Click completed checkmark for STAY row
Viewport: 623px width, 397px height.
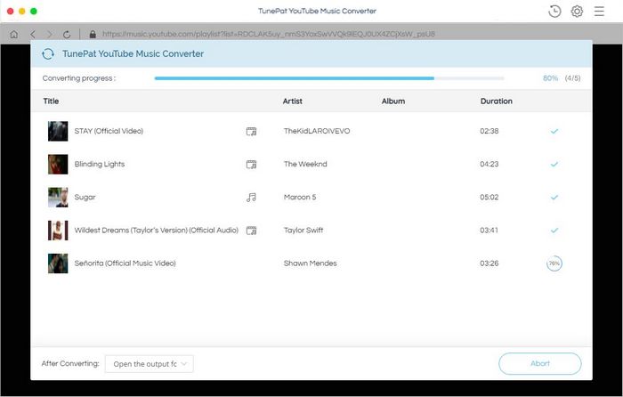click(x=554, y=131)
